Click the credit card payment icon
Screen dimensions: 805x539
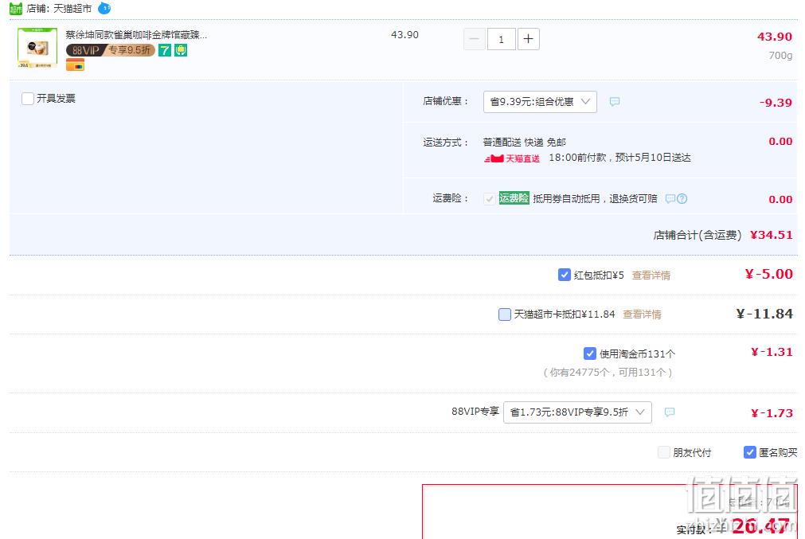(75, 65)
